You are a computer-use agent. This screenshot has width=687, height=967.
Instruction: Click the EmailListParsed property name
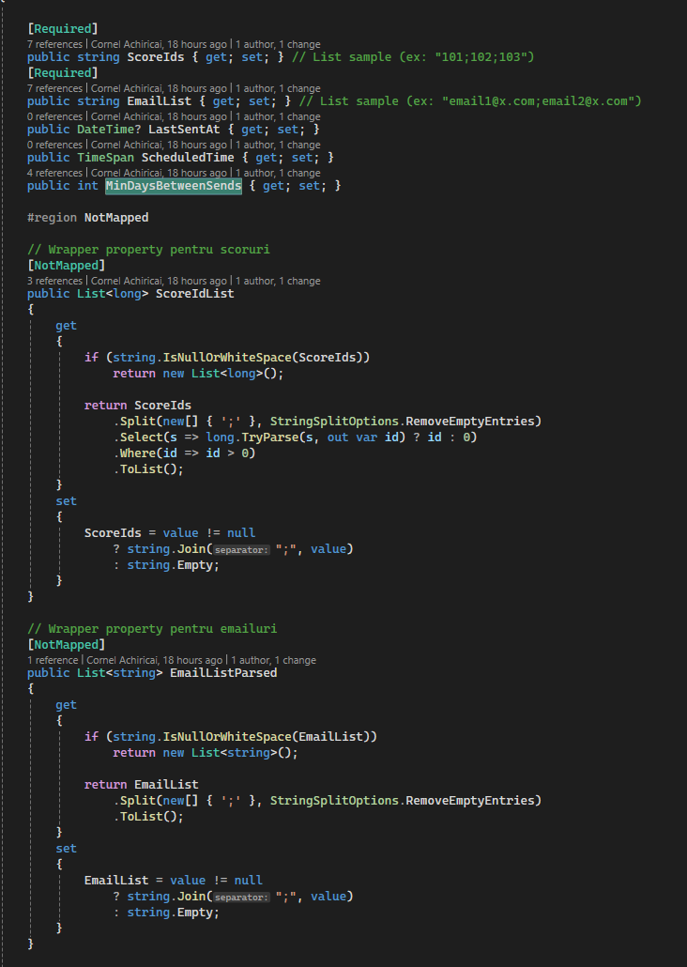(223, 673)
